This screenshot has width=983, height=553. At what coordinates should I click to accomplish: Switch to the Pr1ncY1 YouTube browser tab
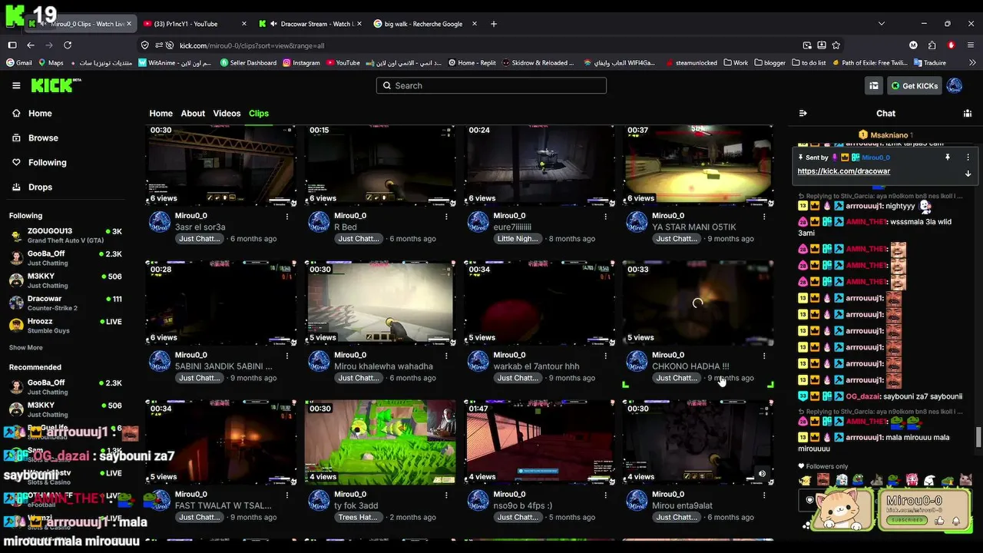[x=194, y=24]
